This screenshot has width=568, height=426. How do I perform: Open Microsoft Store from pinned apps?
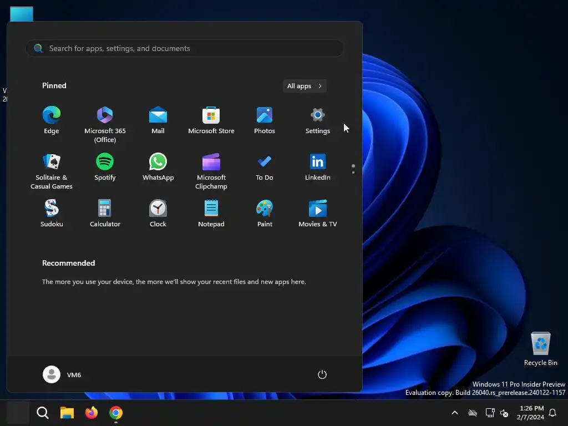[211, 121]
